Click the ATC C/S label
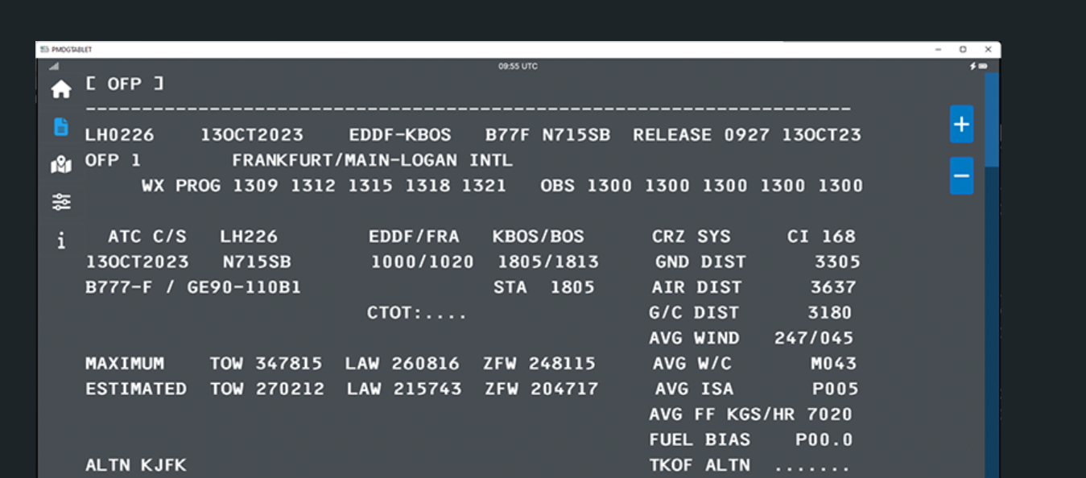 (147, 237)
